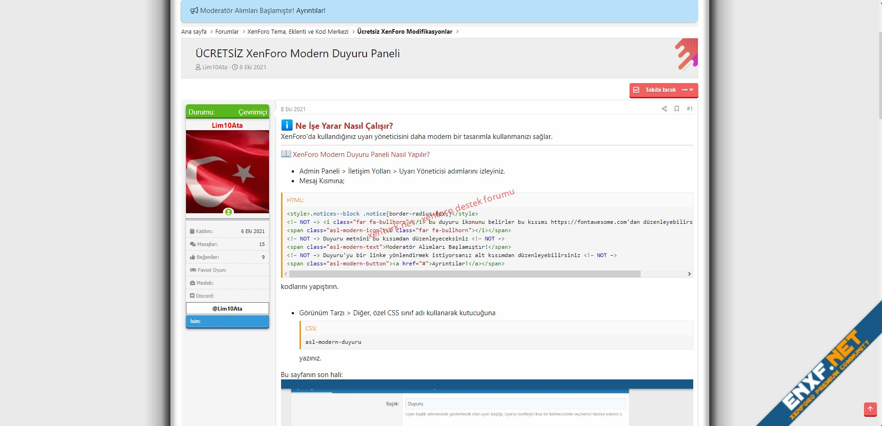Click the 'XenForo Modern Duyuru Paneli Nasıl Yapılır?' text
Screen dimensions: 882x426
[361, 155]
